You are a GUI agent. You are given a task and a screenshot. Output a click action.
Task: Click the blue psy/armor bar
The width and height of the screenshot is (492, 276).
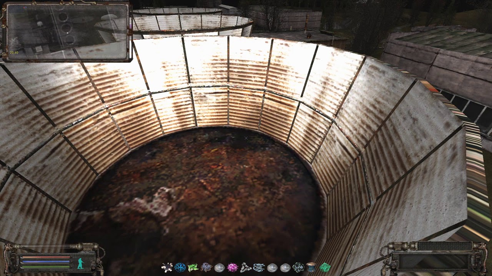45,262
